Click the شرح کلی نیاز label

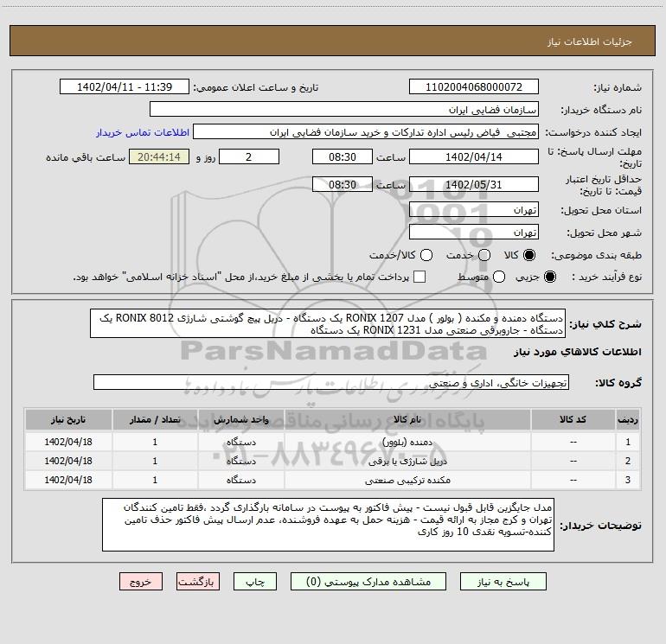click(x=605, y=324)
